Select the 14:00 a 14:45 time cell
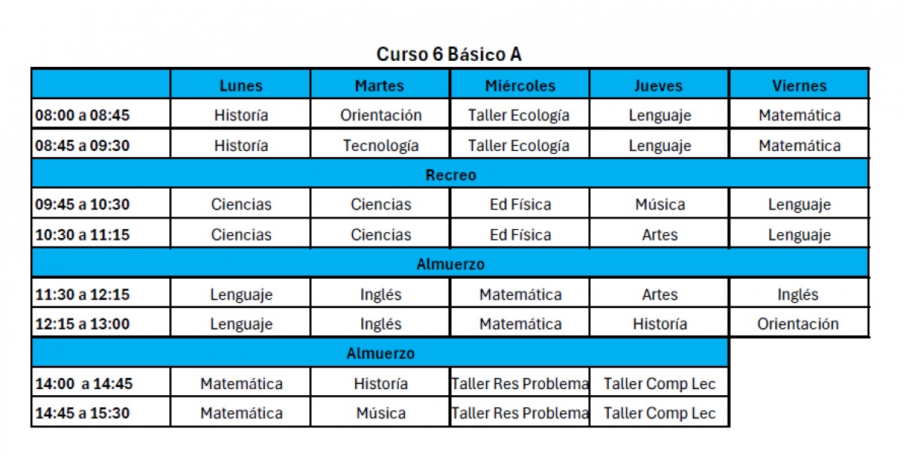 pyautogui.click(x=101, y=383)
